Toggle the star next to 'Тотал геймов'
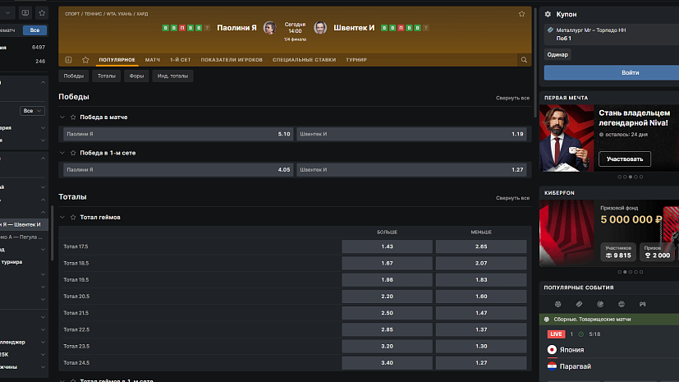 pos(73,218)
